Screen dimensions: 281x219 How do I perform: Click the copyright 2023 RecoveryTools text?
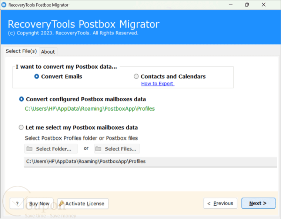(73, 33)
